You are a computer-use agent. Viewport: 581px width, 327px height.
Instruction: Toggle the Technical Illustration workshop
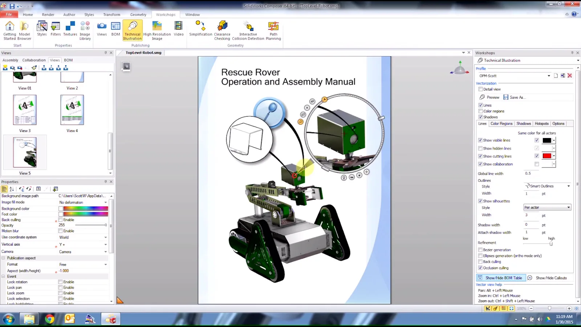point(133,31)
